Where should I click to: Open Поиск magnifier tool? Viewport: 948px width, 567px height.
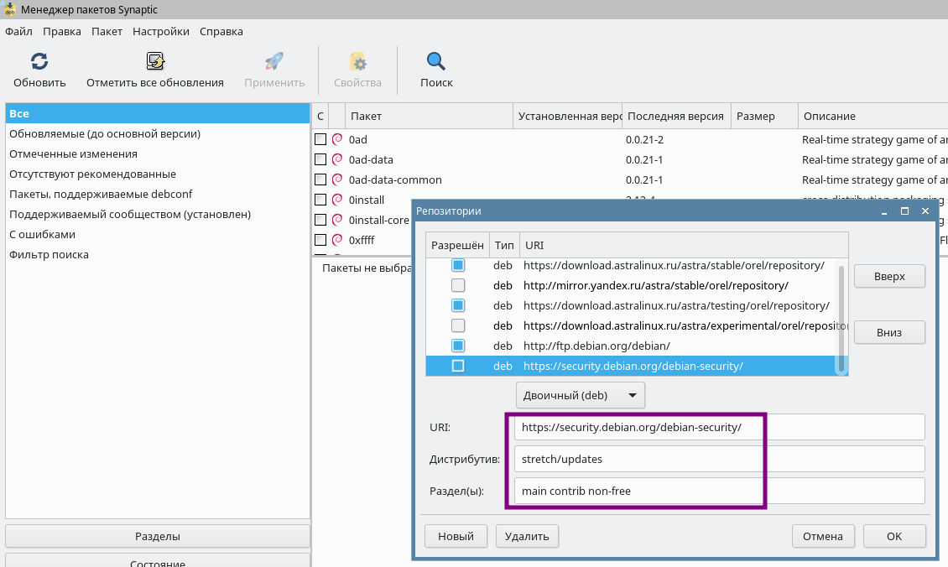click(x=436, y=61)
